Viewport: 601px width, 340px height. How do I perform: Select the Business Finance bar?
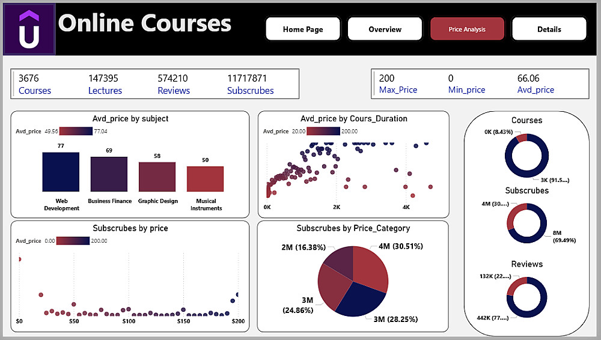(109, 174)
